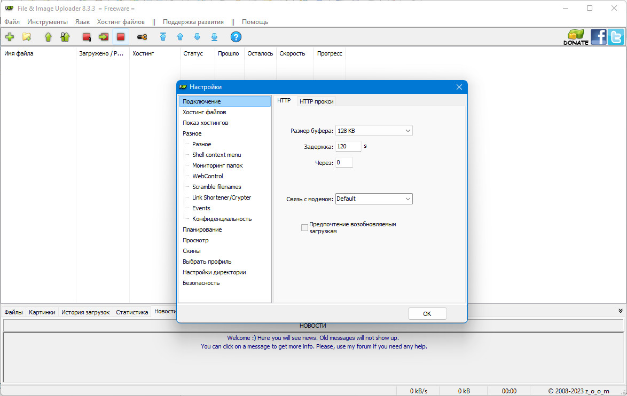Select Подключение in settings list

coord(225,101)
